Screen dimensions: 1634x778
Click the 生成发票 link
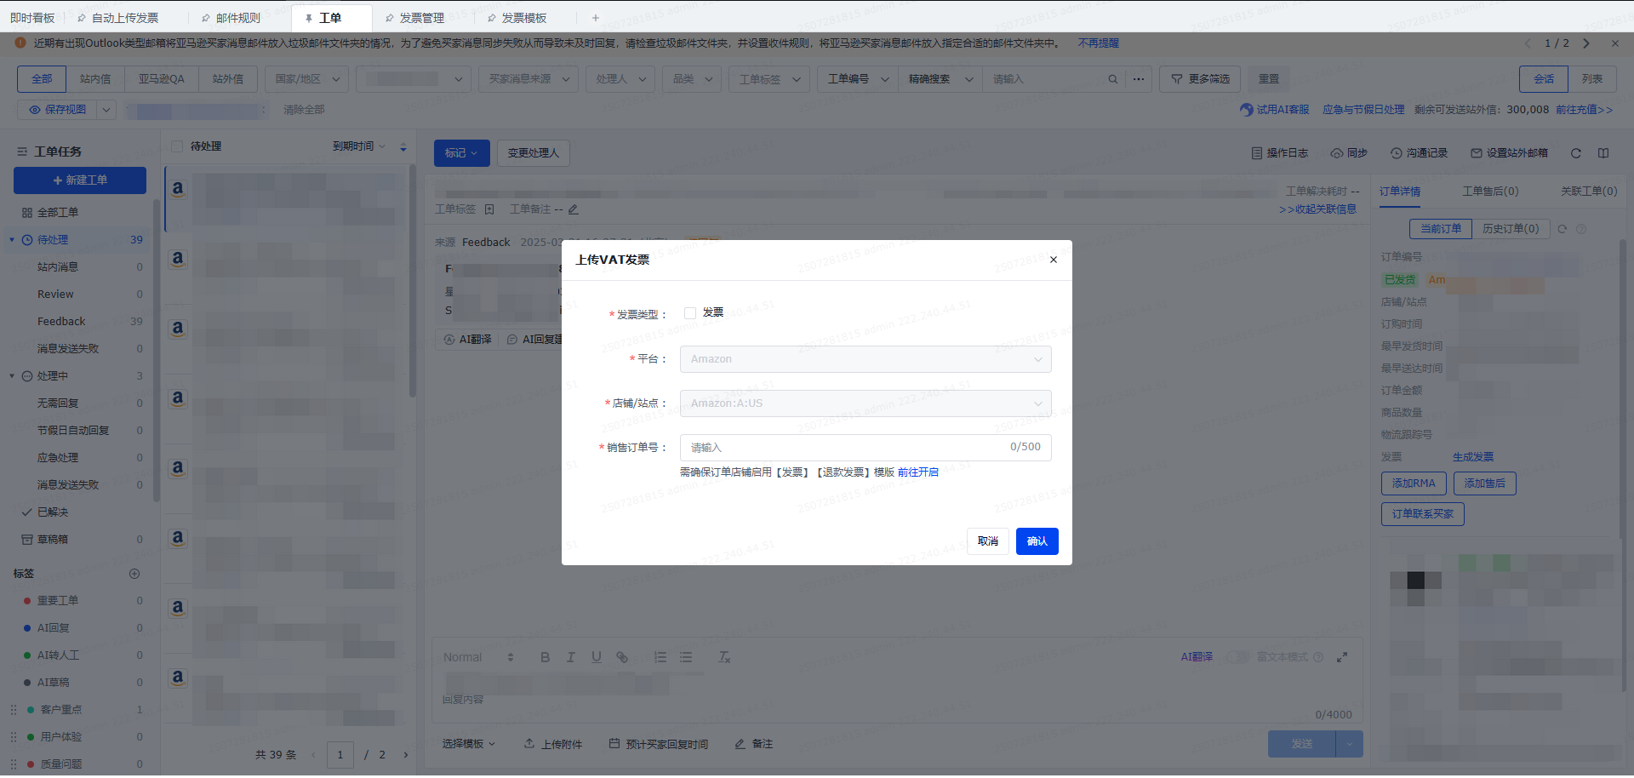pyautogui.click(x=1473, y=457)
